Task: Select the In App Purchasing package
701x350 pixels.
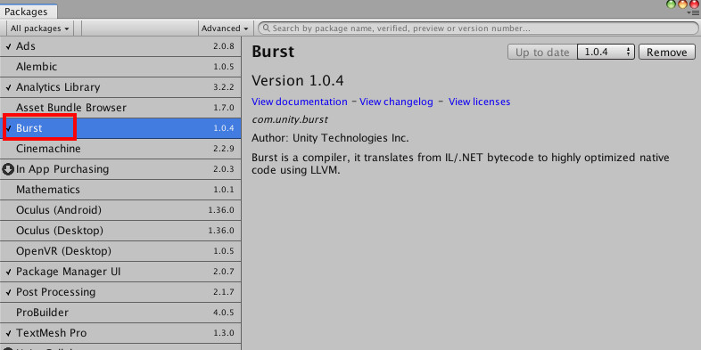Action: click(120, 169)
